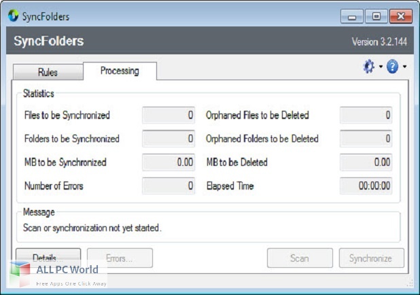Click the 'Version 3.2.144' text

379,41
